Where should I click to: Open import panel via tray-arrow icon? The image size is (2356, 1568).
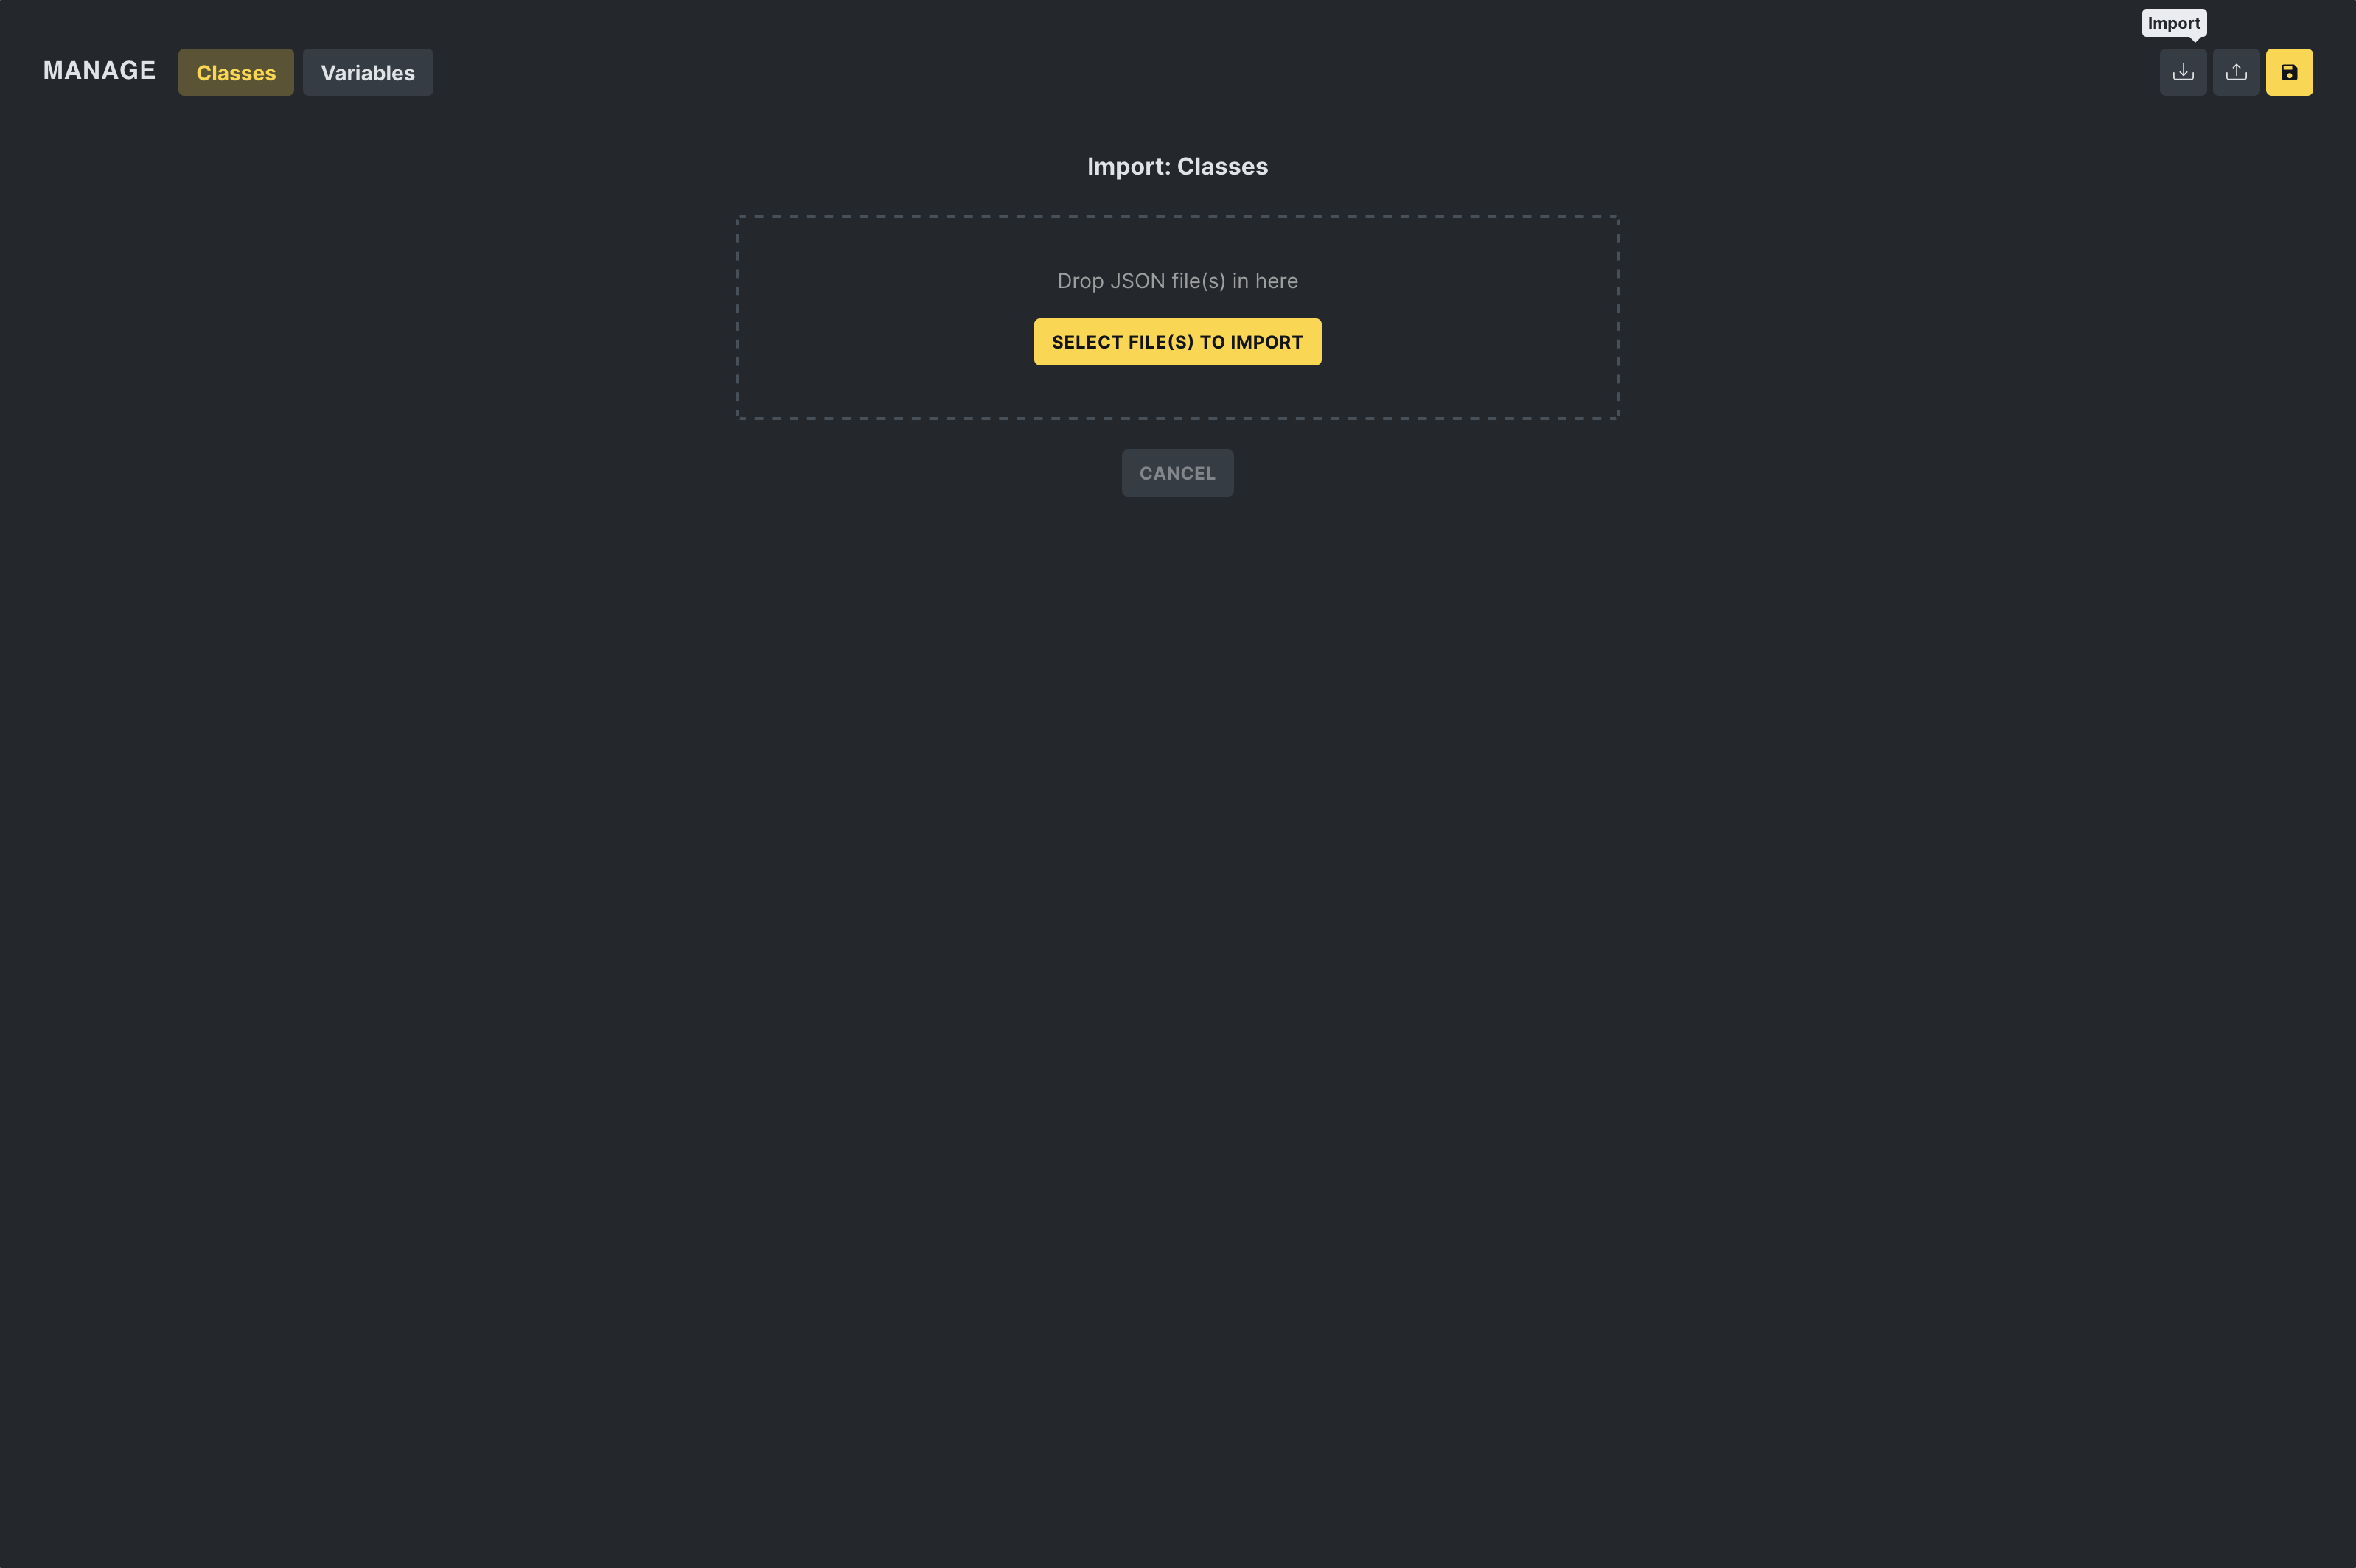click(2183, 72)
